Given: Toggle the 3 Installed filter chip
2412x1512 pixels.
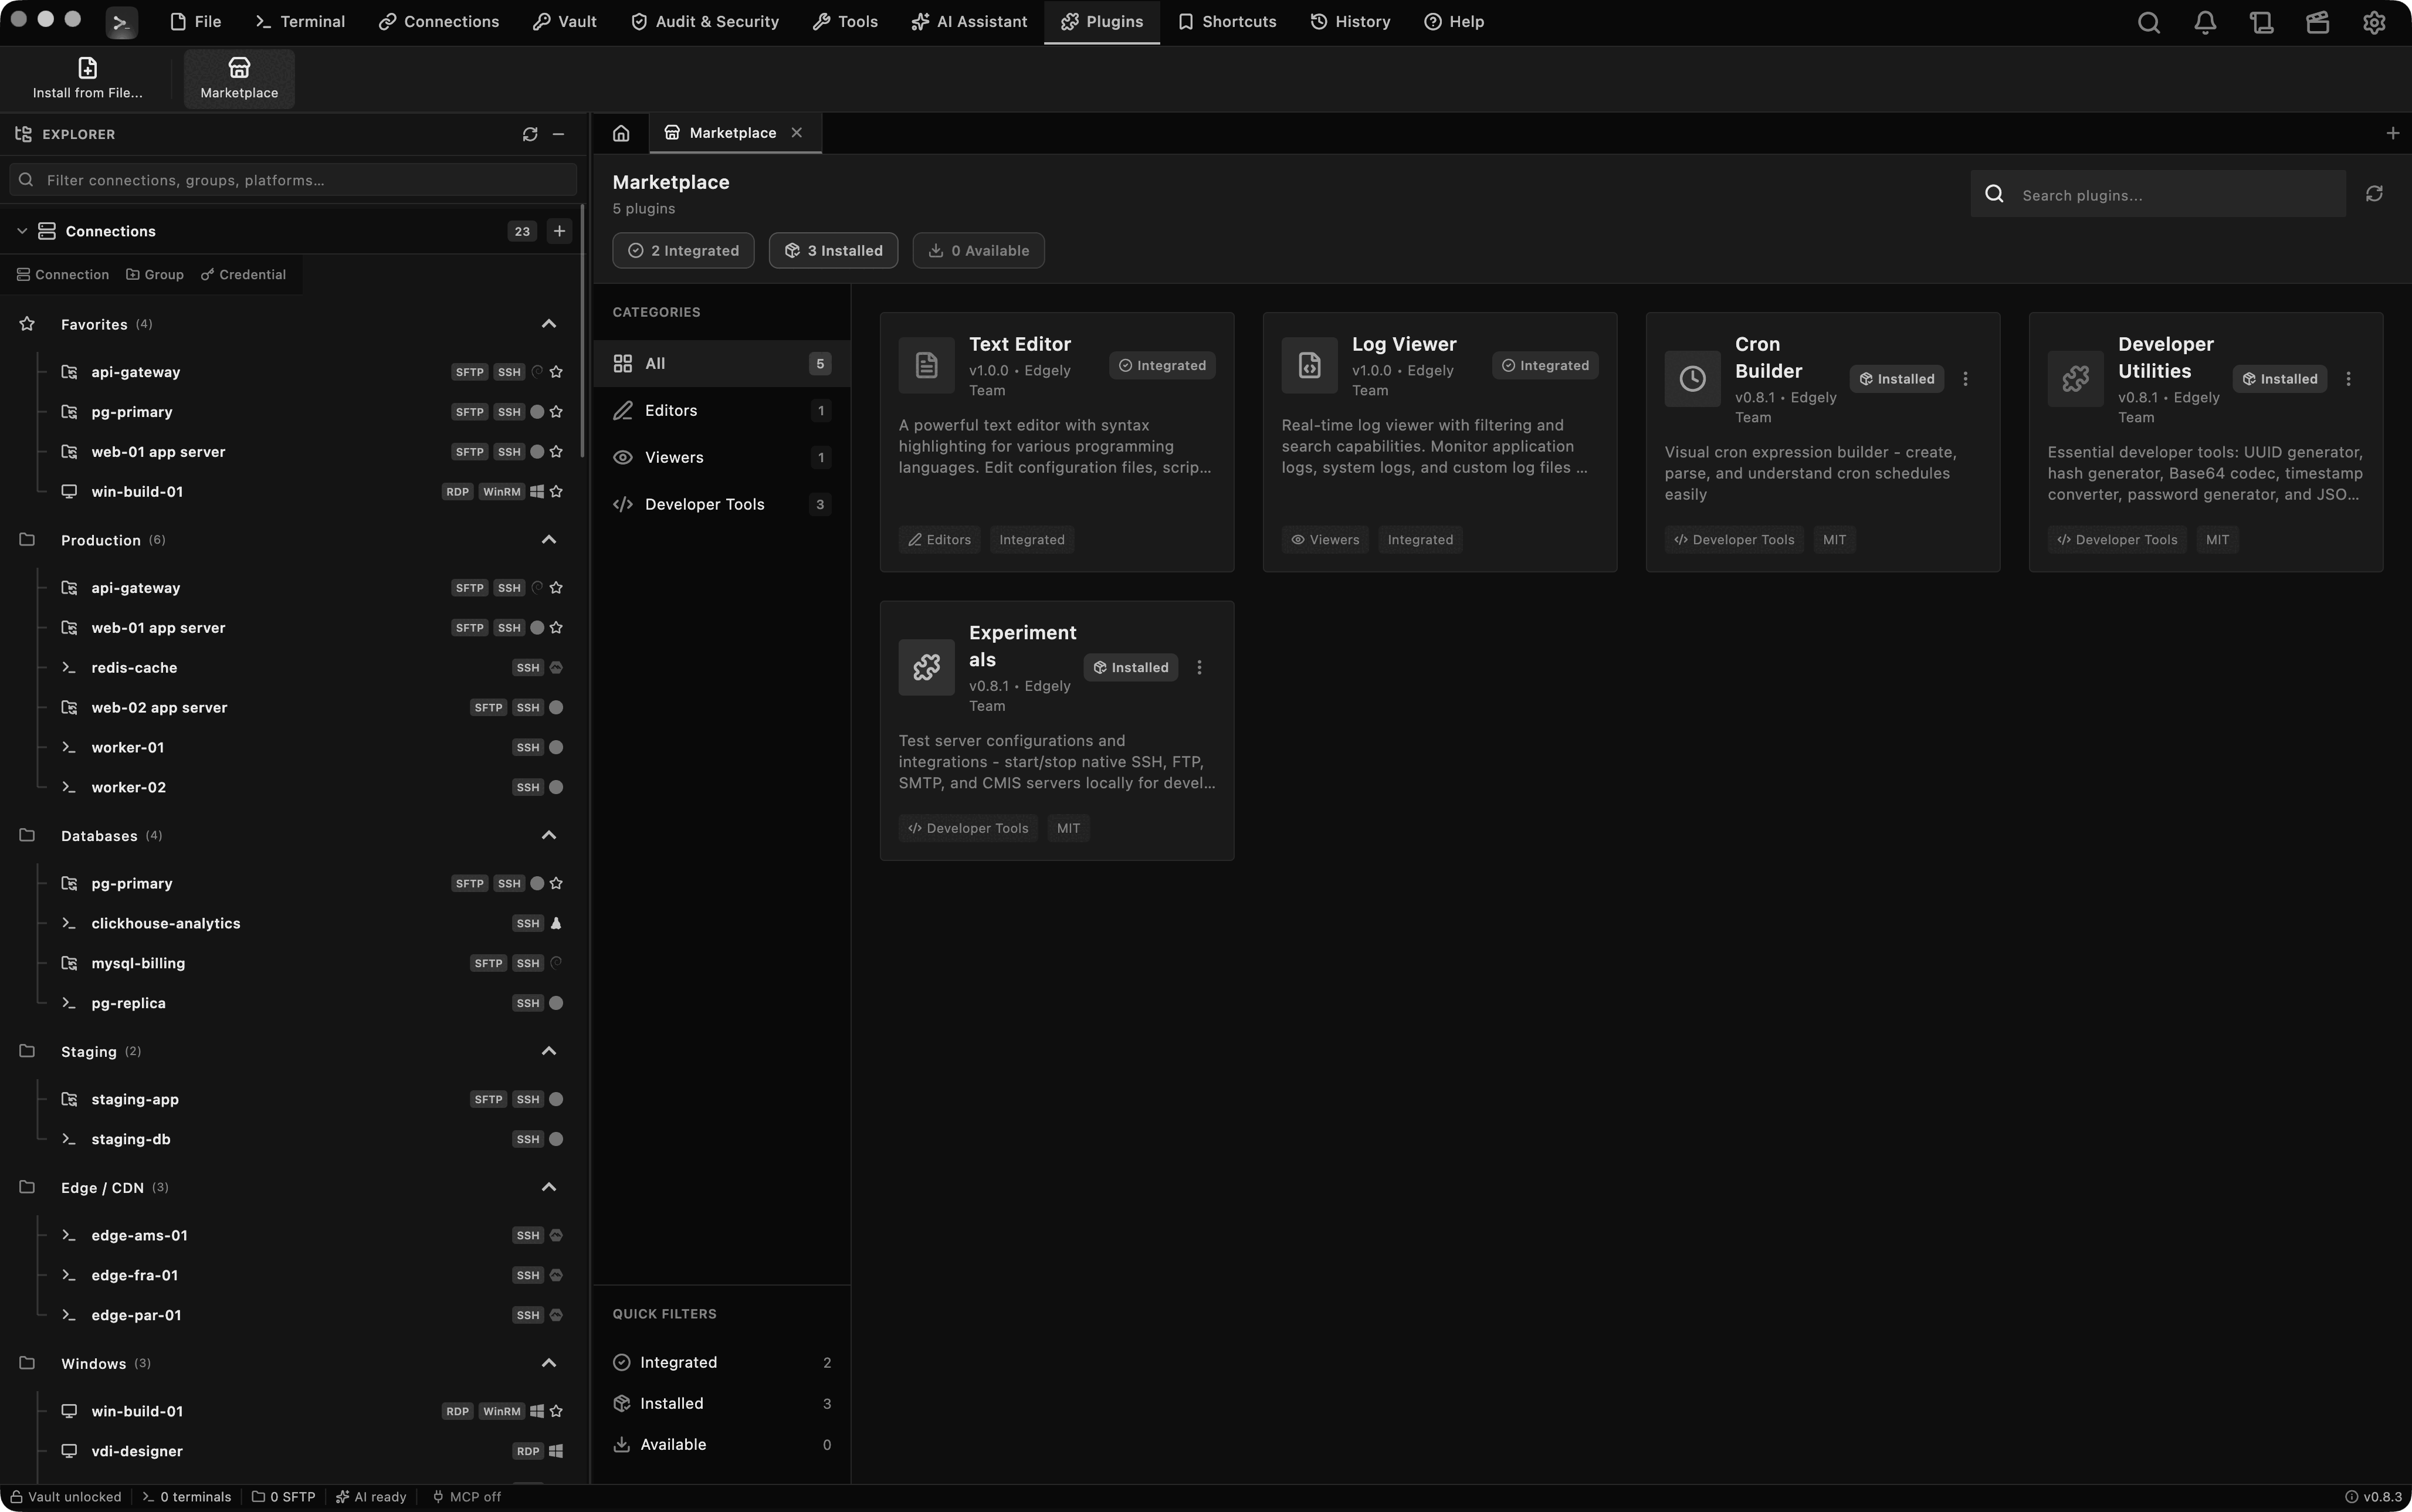Looking at the screenshot, I should coord(834,251).
